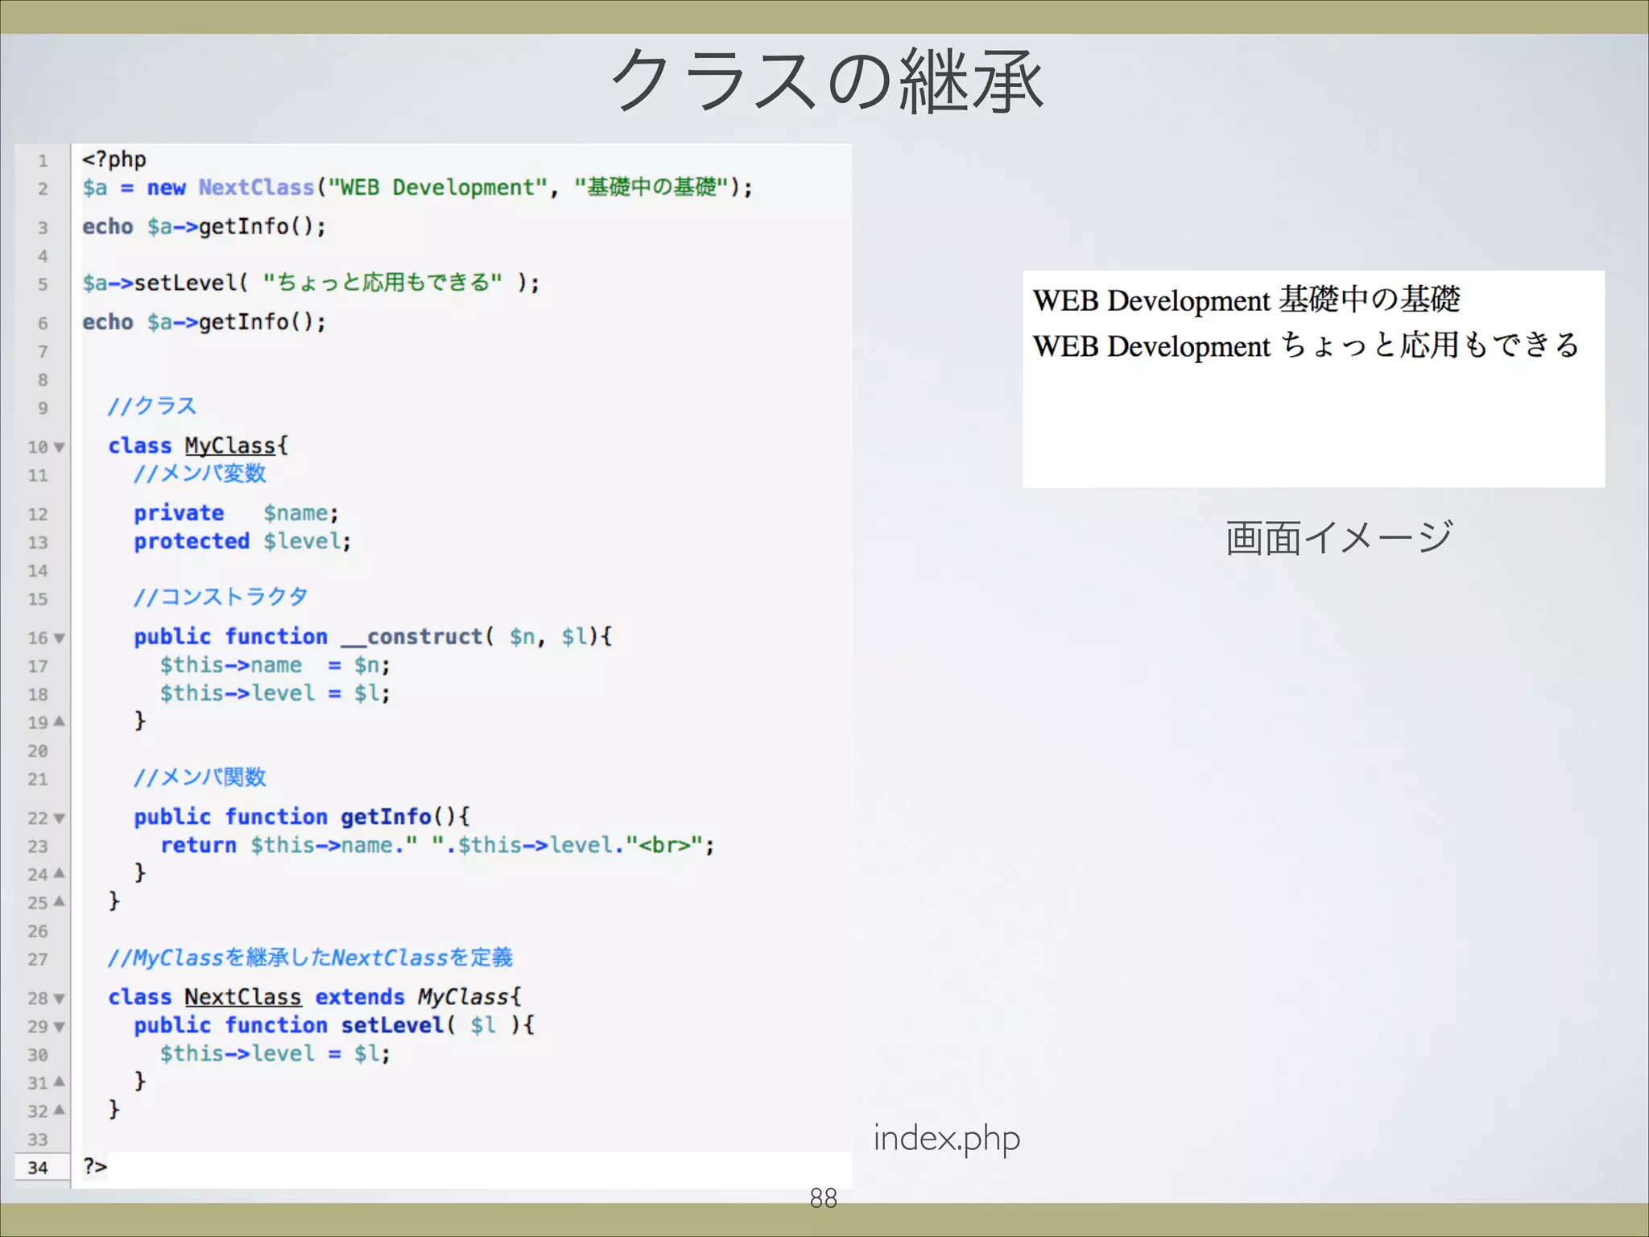This screenshot has width=1649, height=1237.
Task: Click the fold end arrow at line 24
Action: [x=59, y=873]
